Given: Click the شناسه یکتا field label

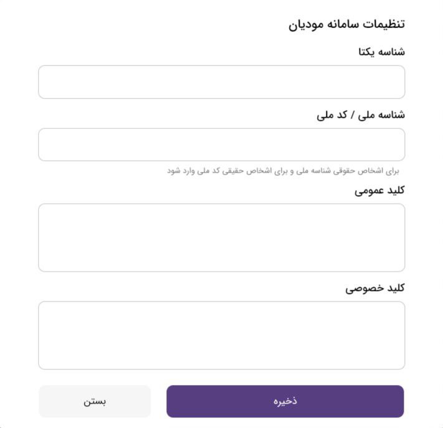Looking at the screenshot, I should (381, 52).
